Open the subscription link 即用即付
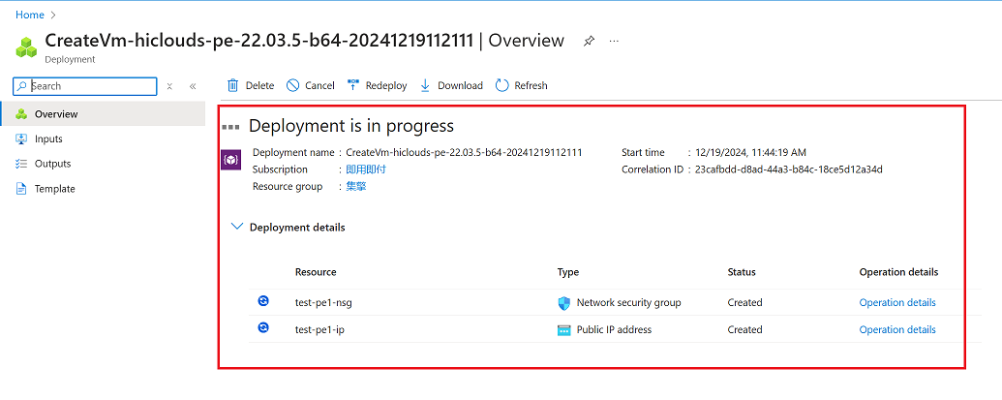The height and width of the screenshot is (400, 1002). click(366, 169)
